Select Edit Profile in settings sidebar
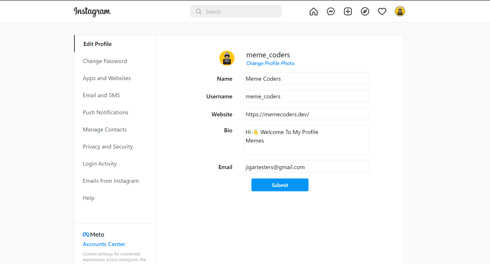 [115, 44]
